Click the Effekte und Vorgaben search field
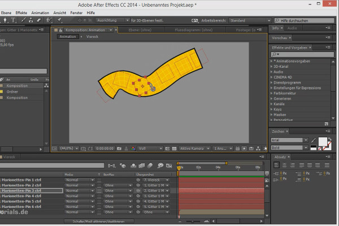This screenshot has height=226, width=339. point(302,54)
